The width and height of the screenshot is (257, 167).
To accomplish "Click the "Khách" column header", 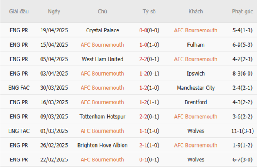I will [196, 11].
